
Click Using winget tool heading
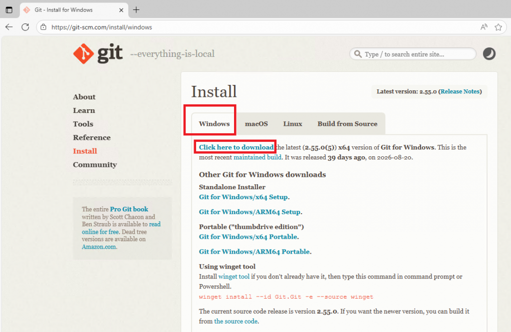click(x=227, y=267)
